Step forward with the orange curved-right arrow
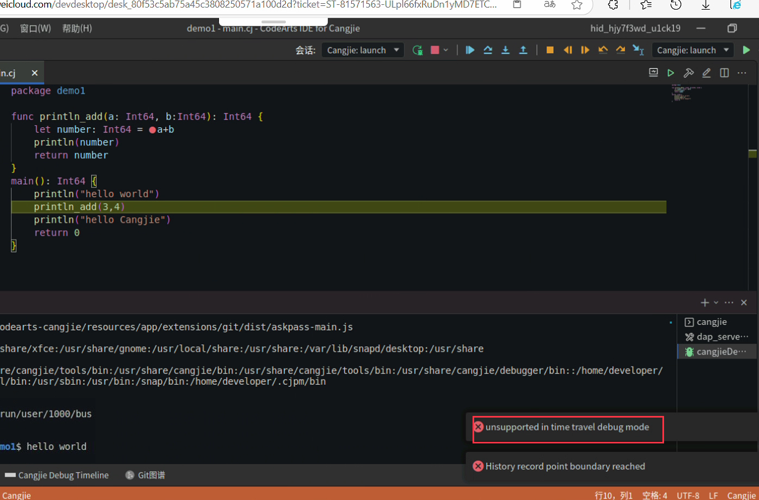759x500 pixels. tap(621, 50)
